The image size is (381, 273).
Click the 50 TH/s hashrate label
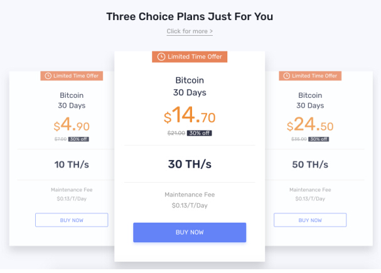click(x=310, y=164)
